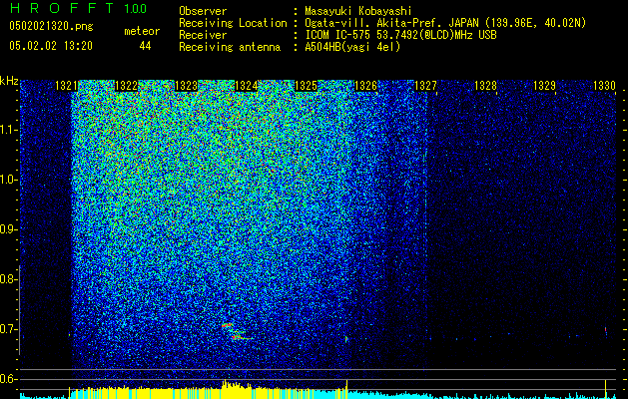628x399 pixels.
Task: Click the 0.9 kHz axis tick label
Action: (8, 229)
